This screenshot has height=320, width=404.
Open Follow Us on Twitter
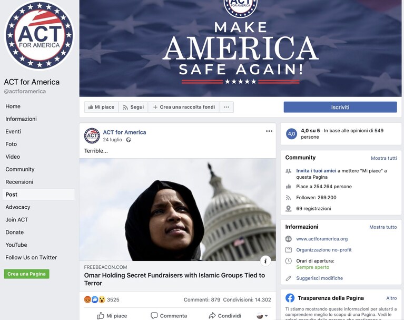[31, 258]
